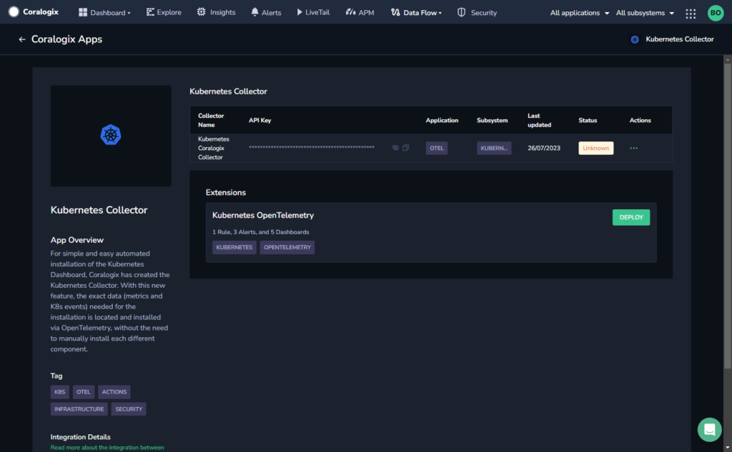
Task: Navigate to APM
Action: pos(360,13)
